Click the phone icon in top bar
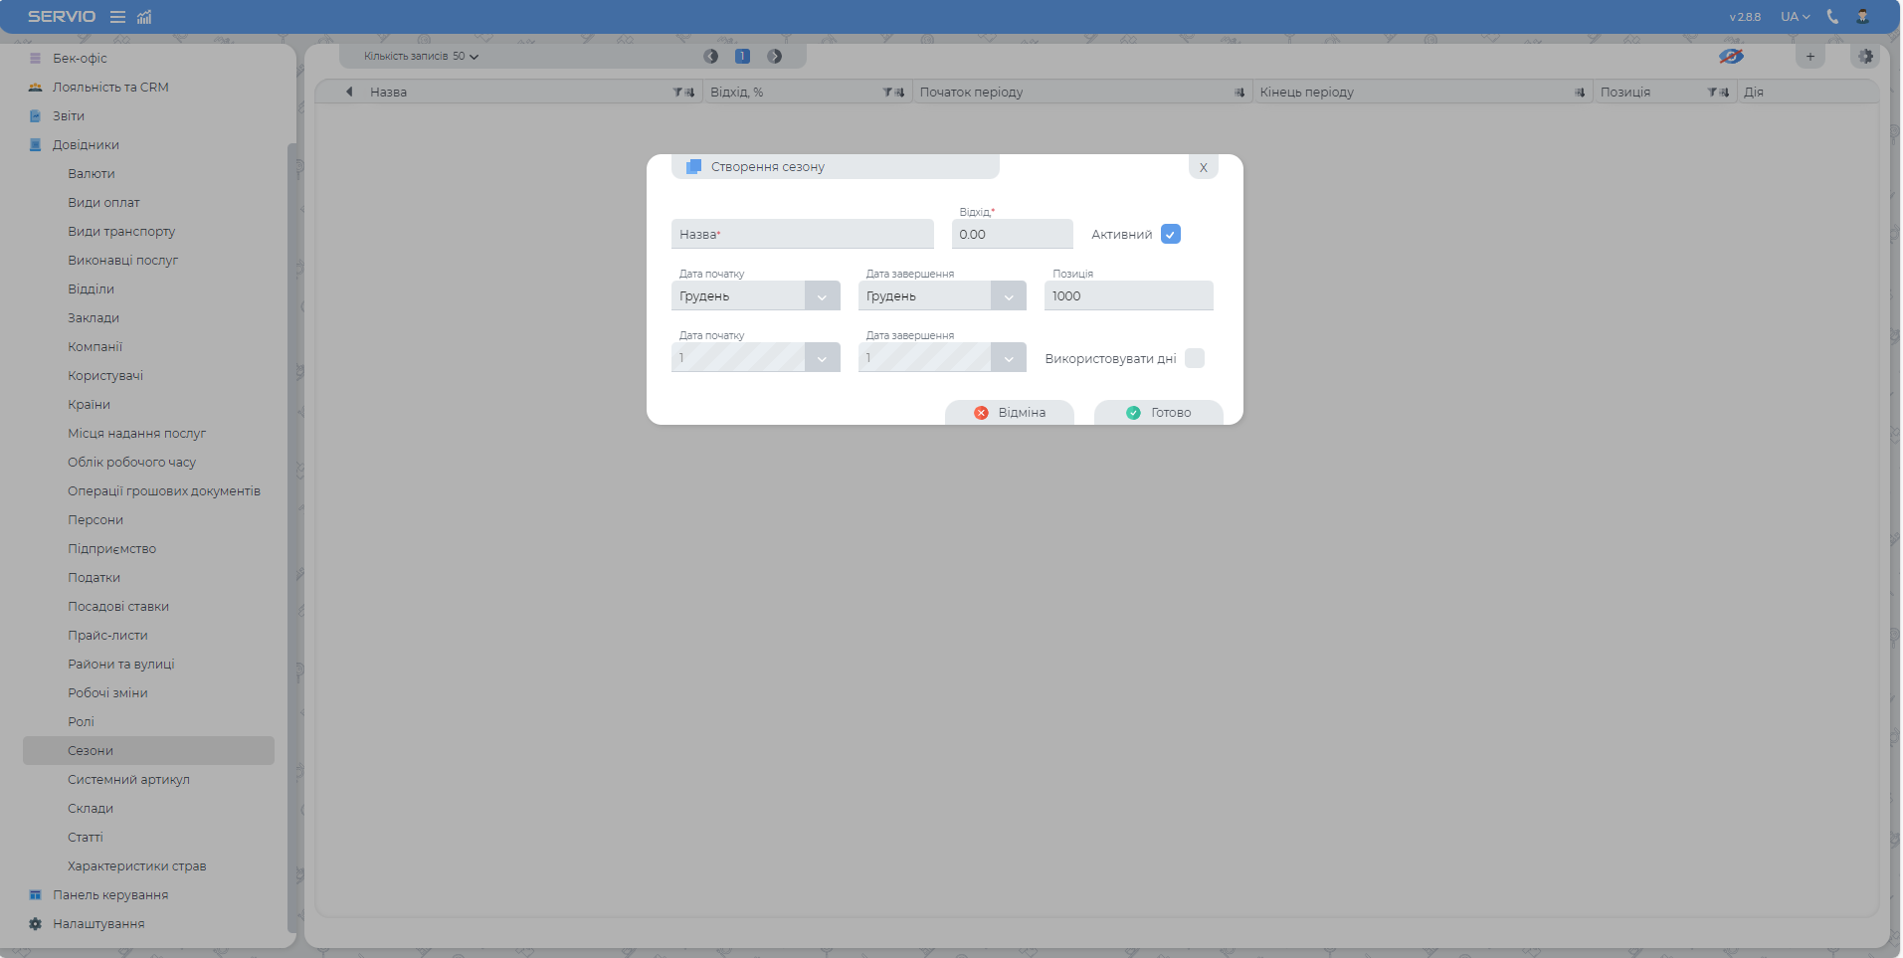This screenshot has height=958, width=1903. coord(1832,17)
